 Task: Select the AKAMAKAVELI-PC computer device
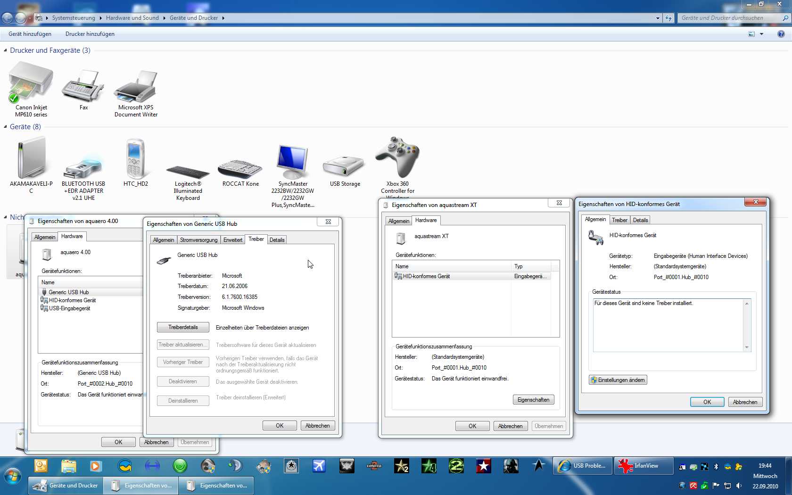click(x=31, y=165)
